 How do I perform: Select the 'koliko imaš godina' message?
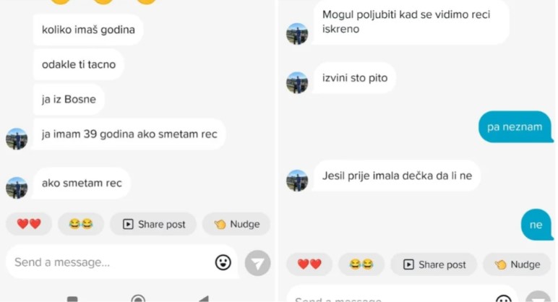88,30
